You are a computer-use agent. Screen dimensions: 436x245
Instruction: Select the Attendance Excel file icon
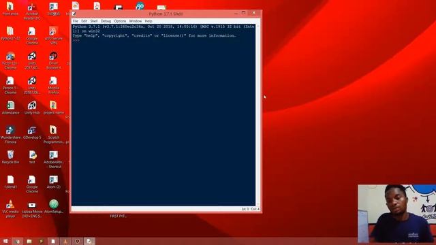pyautogui.click(x=10, y=108)
